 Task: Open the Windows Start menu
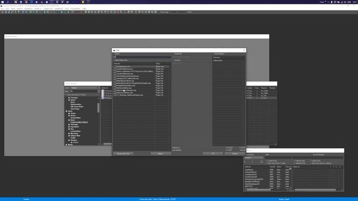point(2,2)
